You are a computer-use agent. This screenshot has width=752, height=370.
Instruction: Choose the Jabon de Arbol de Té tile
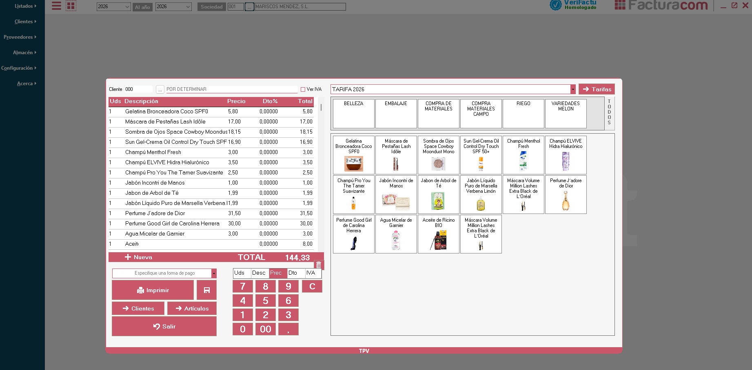point(439,194)
